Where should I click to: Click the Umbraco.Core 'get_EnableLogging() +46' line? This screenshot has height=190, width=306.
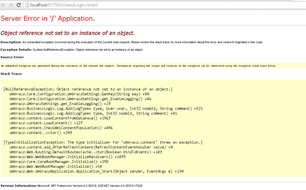pos(80,99)
